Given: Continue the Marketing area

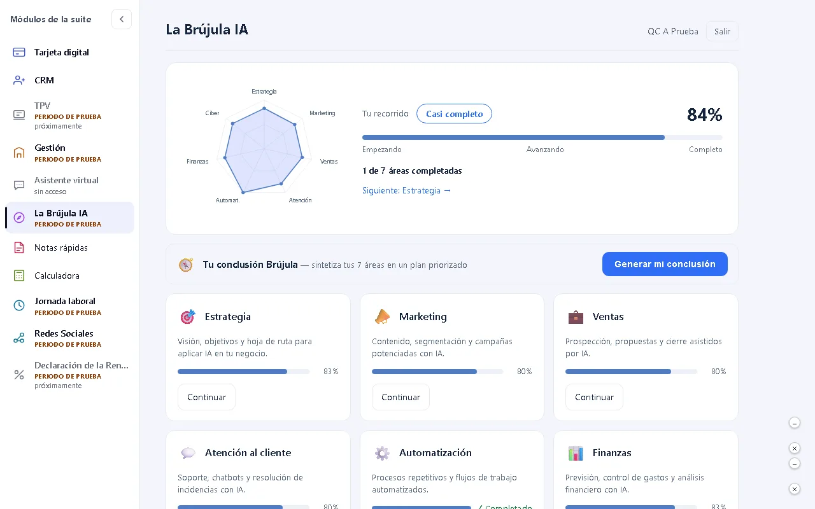Looking at the screenshot, I should click(x=400, y=397).
